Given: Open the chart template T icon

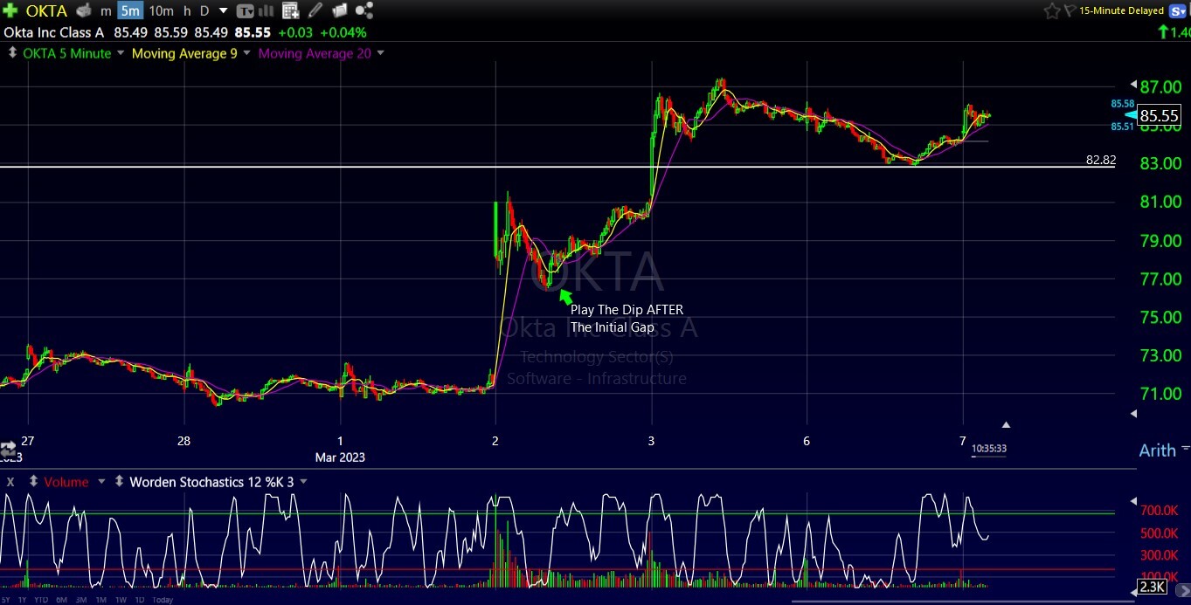Looking at the screenshot, I should (x=246, y=10).
